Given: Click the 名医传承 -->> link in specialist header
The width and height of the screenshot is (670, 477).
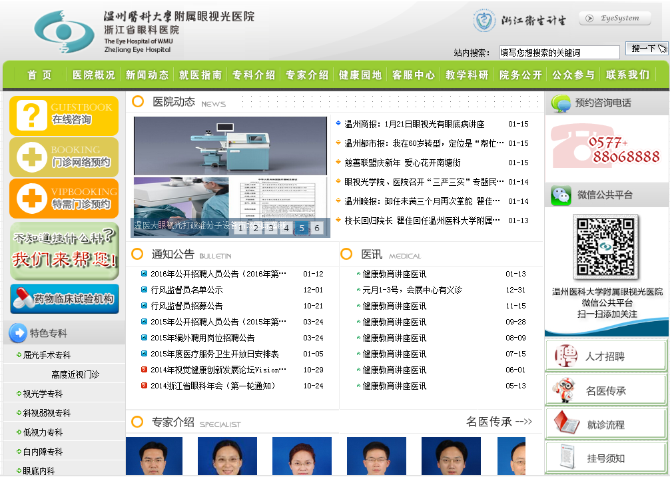Looking at the screenshot, I should pos(499,422).
